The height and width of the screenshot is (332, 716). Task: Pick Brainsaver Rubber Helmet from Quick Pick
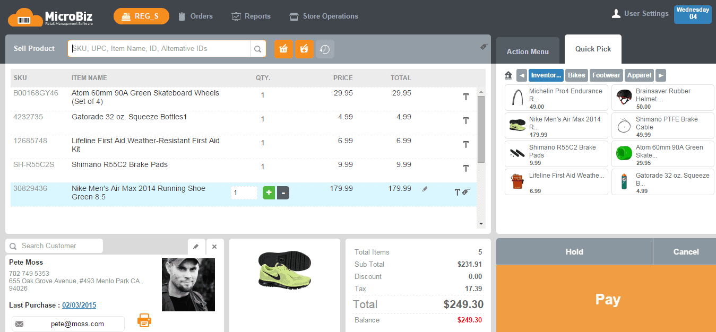663,99
